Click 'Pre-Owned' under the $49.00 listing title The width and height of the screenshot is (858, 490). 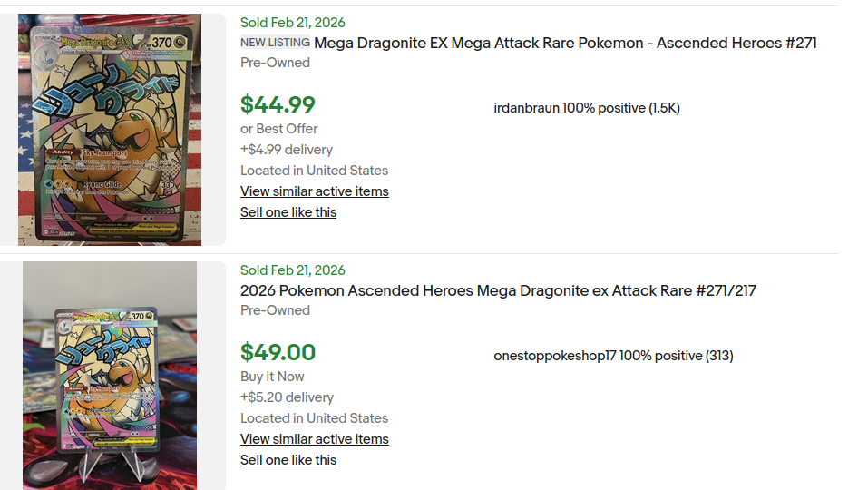pyautogui.click(x=275, y=310)
